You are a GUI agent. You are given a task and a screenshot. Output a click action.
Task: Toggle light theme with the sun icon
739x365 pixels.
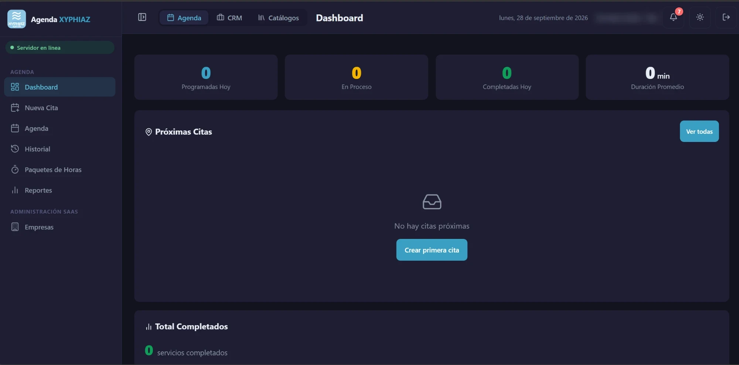tap(700, 17)
